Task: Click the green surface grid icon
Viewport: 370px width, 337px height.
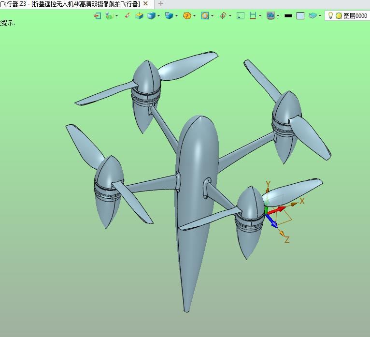Action: click(109, 16)
